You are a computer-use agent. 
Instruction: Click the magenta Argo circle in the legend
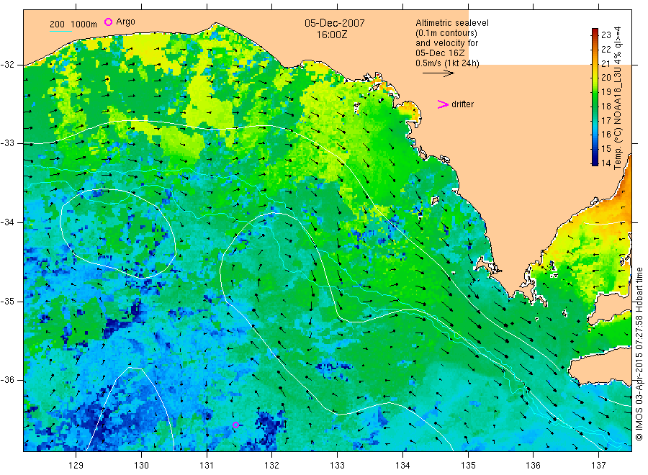108,22
